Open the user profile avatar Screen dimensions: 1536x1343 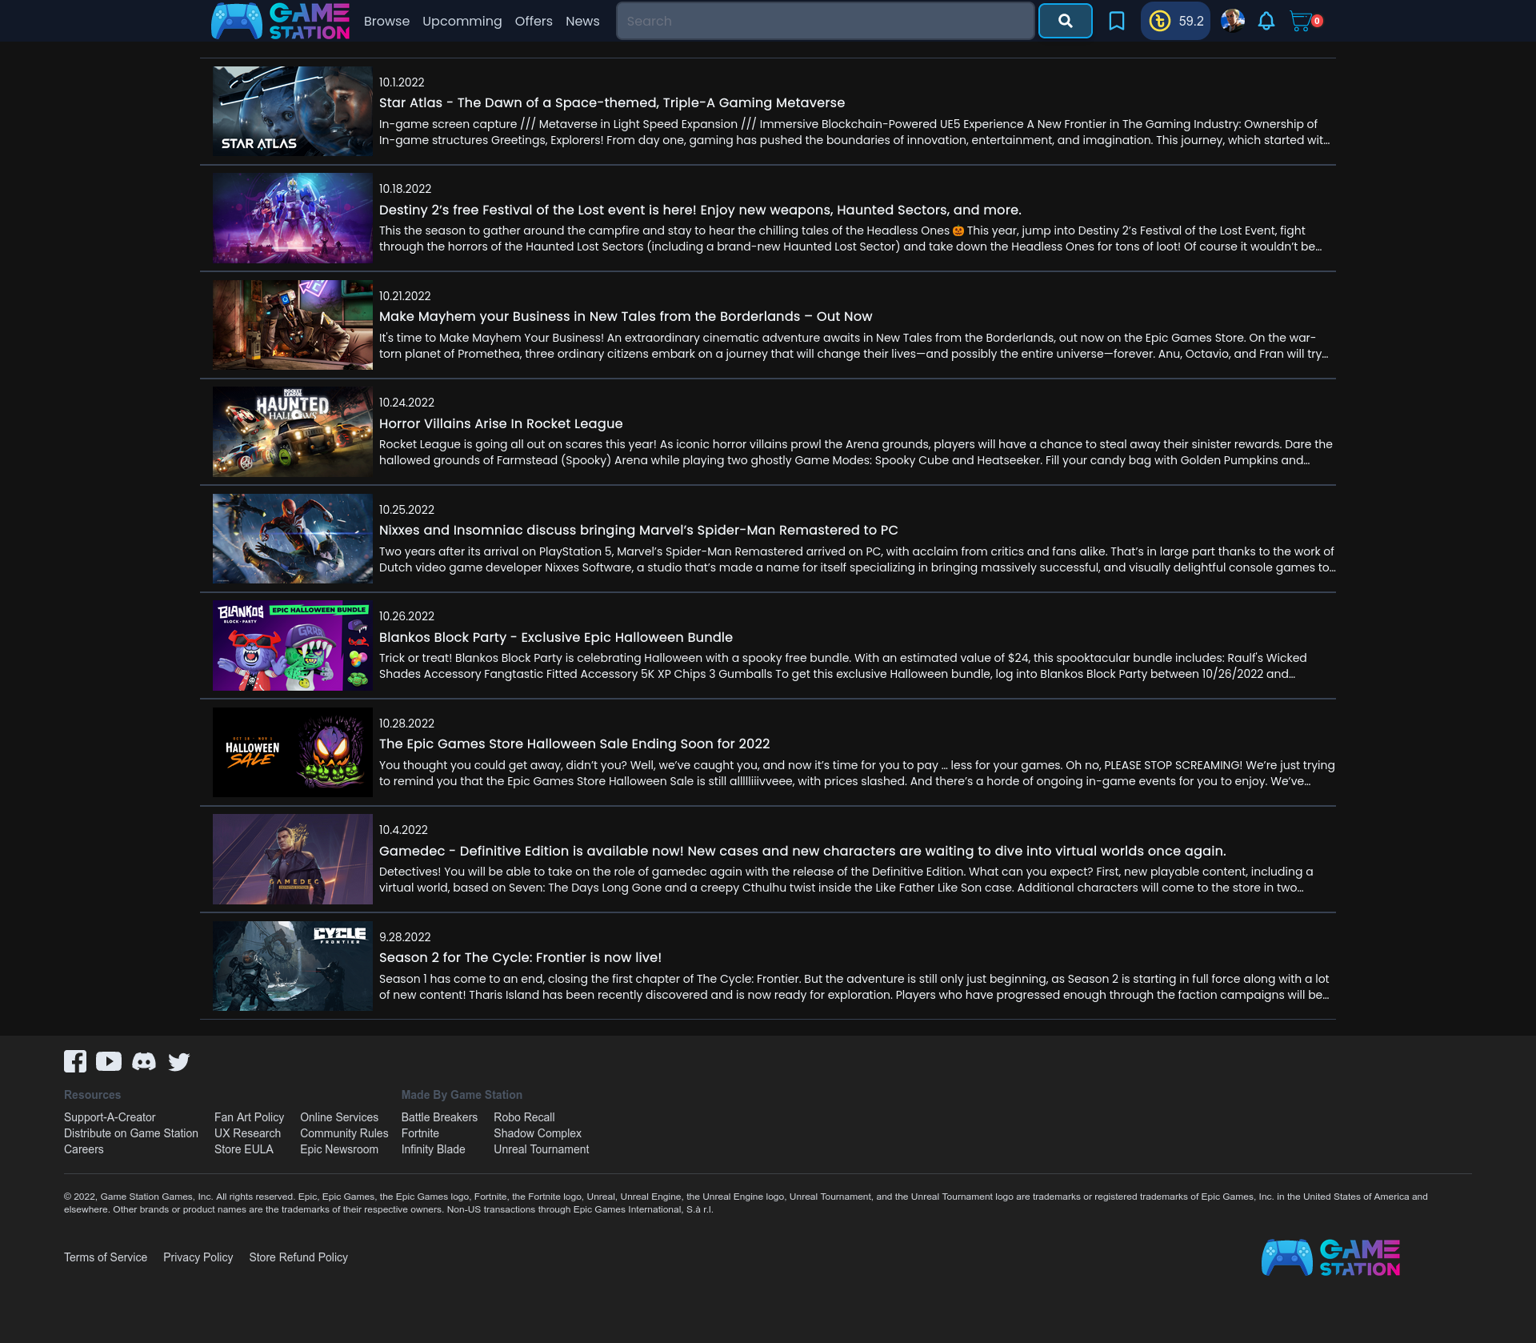(x=1232, y=21)
